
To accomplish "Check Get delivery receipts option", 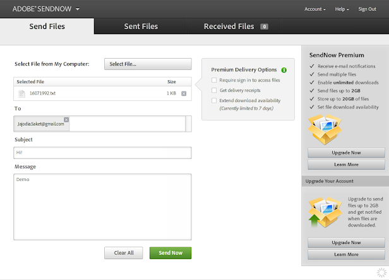I will (x=214, y=90).
